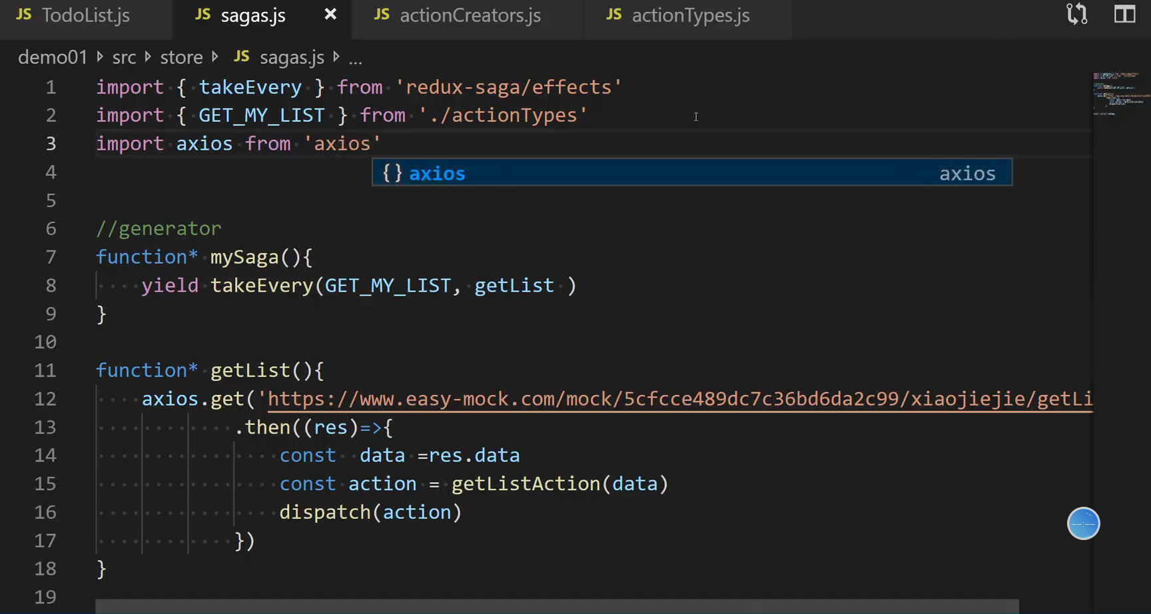
Task: Click the closing brace on line 18
Action: click(x=101, y=569)
